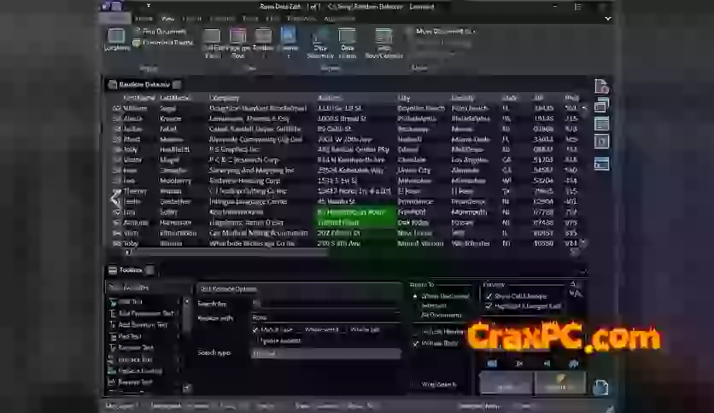Select the Whole Document radio button
Screen dimensions: 714x413
pos(415,296)
